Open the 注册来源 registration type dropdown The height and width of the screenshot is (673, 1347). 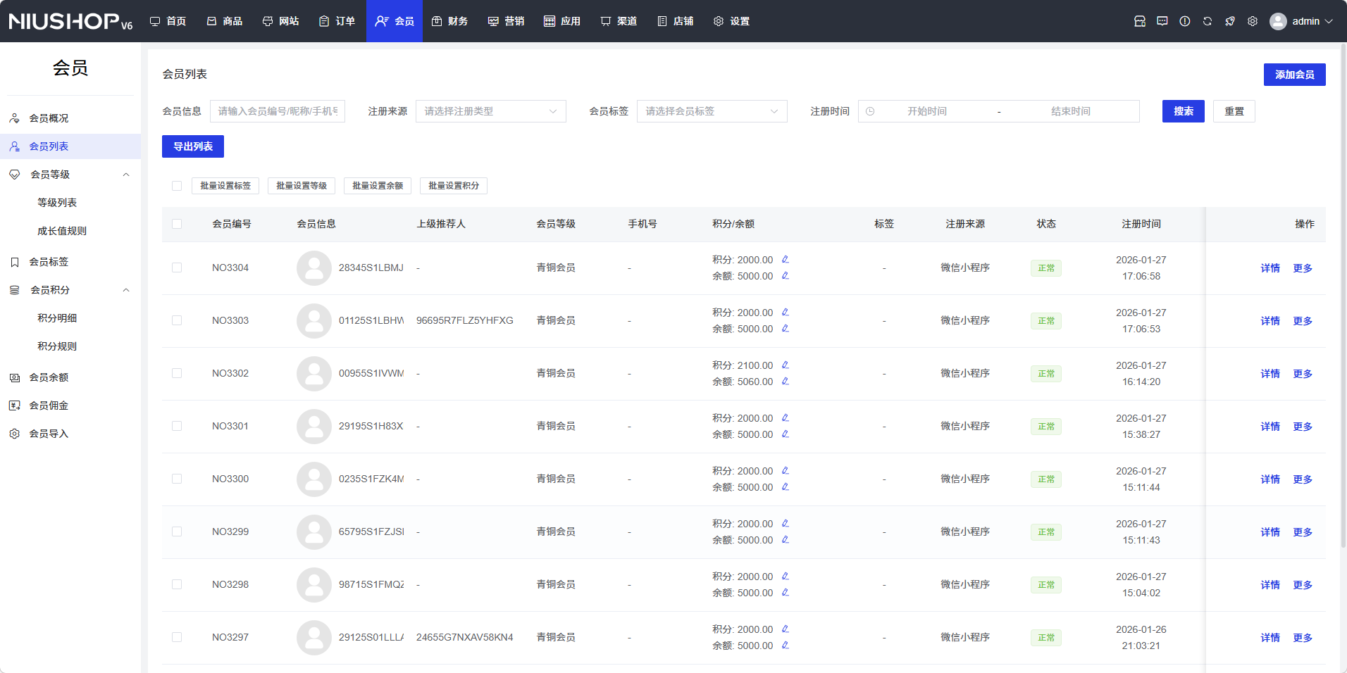[490, 111]
